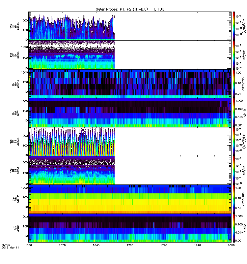
Task: Click inside the thc fff scm3 spectrogram
Action: (x=71, y=170)
